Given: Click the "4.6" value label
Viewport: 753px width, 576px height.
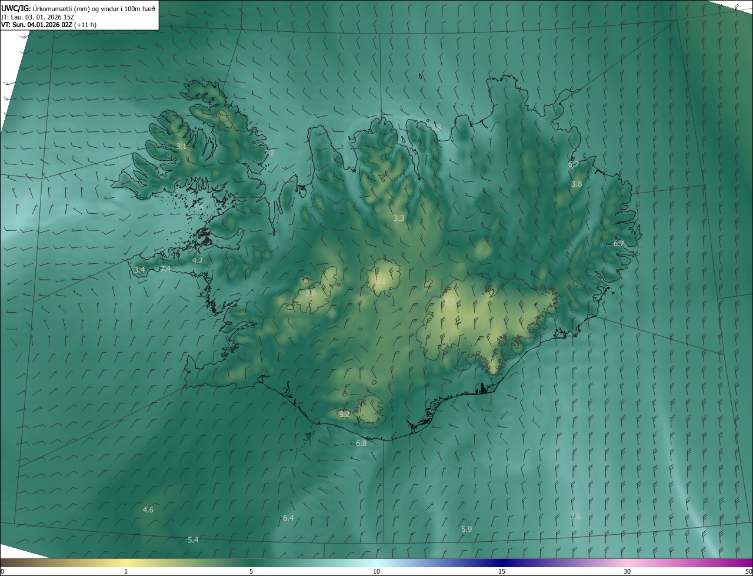Looking at the screenshot, I should click(x=148, y=509).
